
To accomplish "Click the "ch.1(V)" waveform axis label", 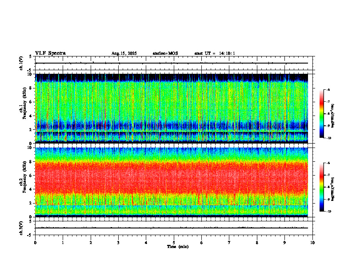I will click(21, 63).
